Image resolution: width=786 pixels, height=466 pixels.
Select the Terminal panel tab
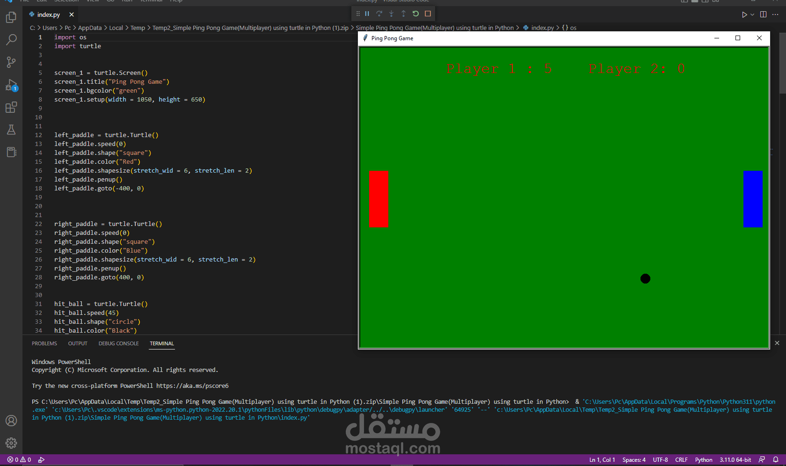(x=162, y=343)
